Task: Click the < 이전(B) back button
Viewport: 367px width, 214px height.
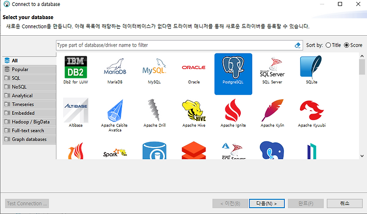Action: tap(230, 203)
